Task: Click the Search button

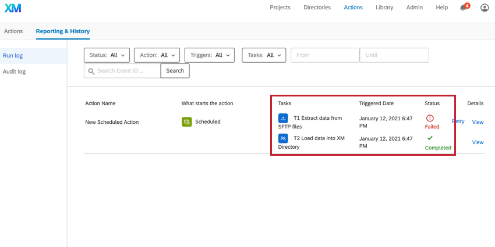Action: (x=175, y=70)
